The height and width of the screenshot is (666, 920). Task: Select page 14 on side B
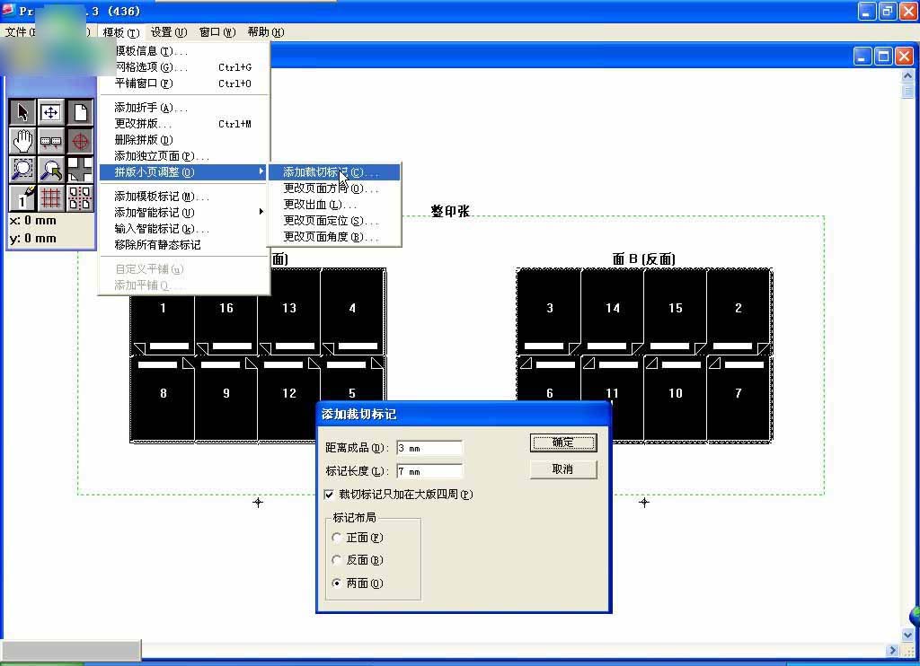(x=612, y=311)
